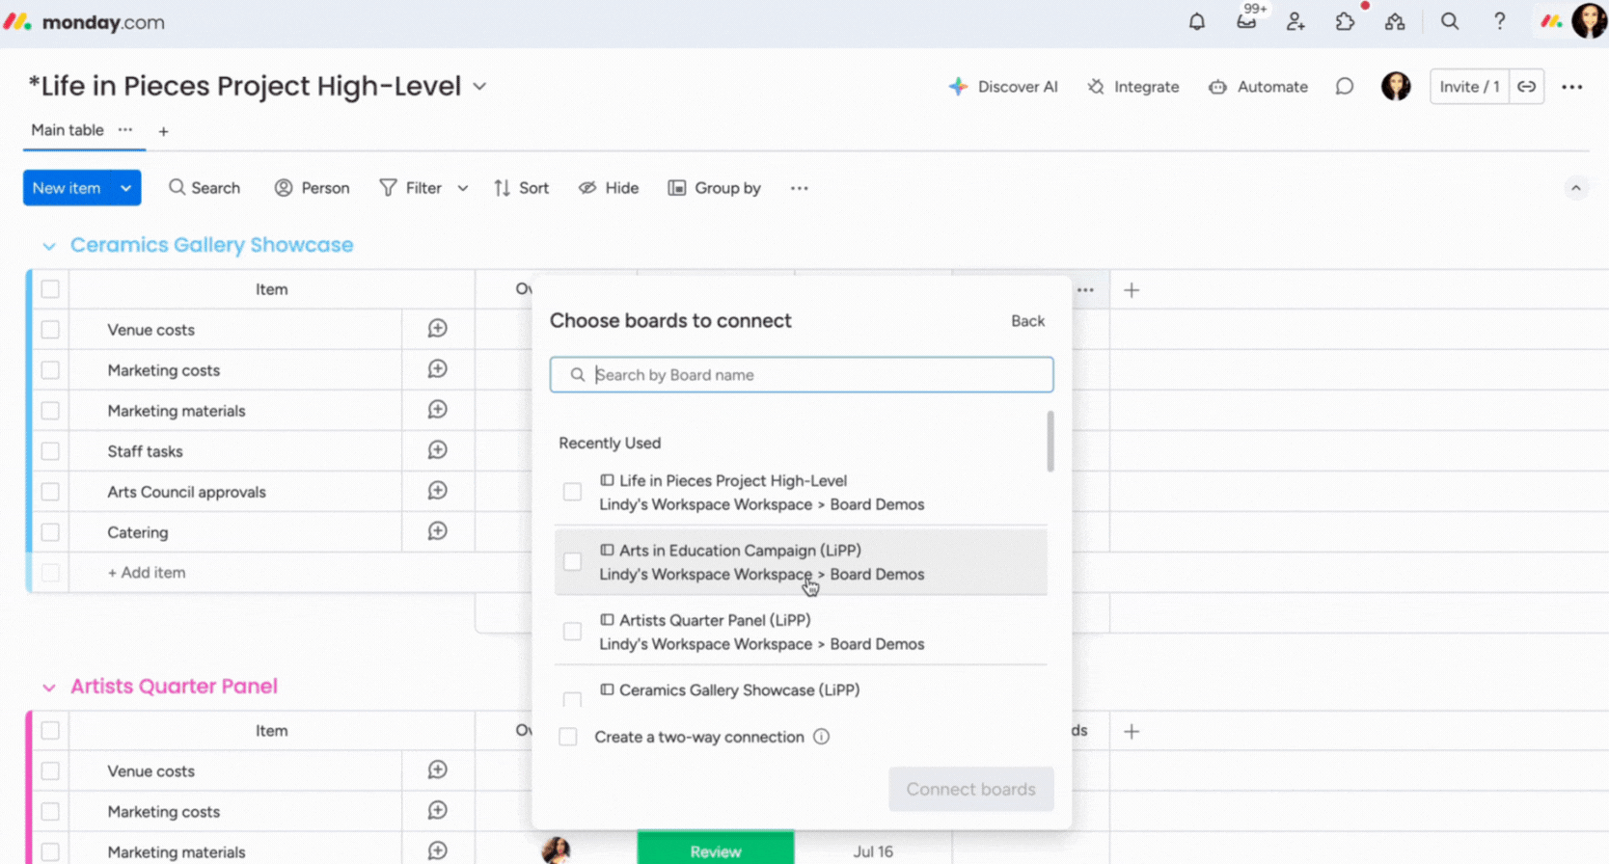Open the board discussion speech bubble icon
Screen dimensions: 1609x864
pyautogui.click(x=1344, y=87)
